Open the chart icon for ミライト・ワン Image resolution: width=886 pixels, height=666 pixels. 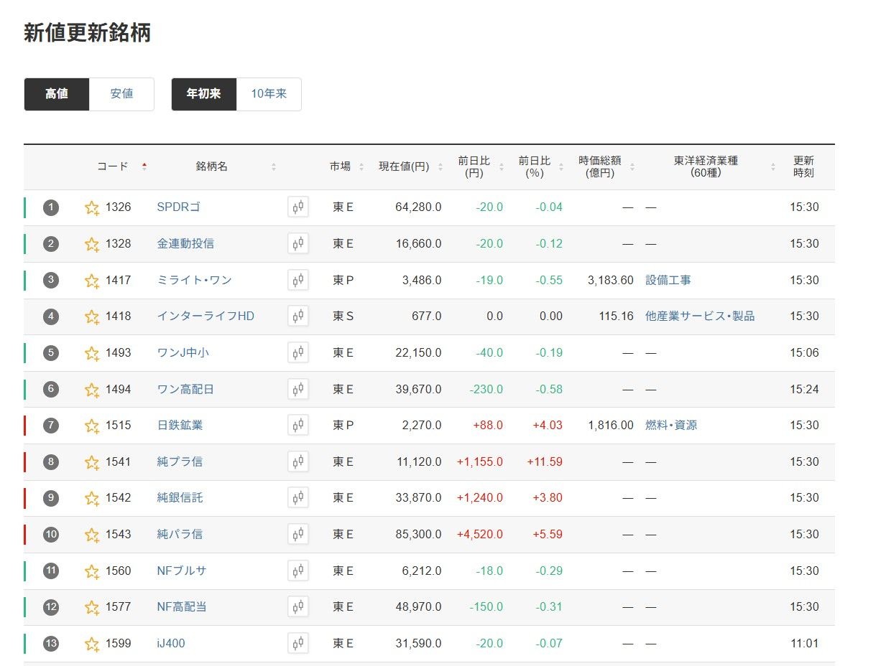point(298,280)
